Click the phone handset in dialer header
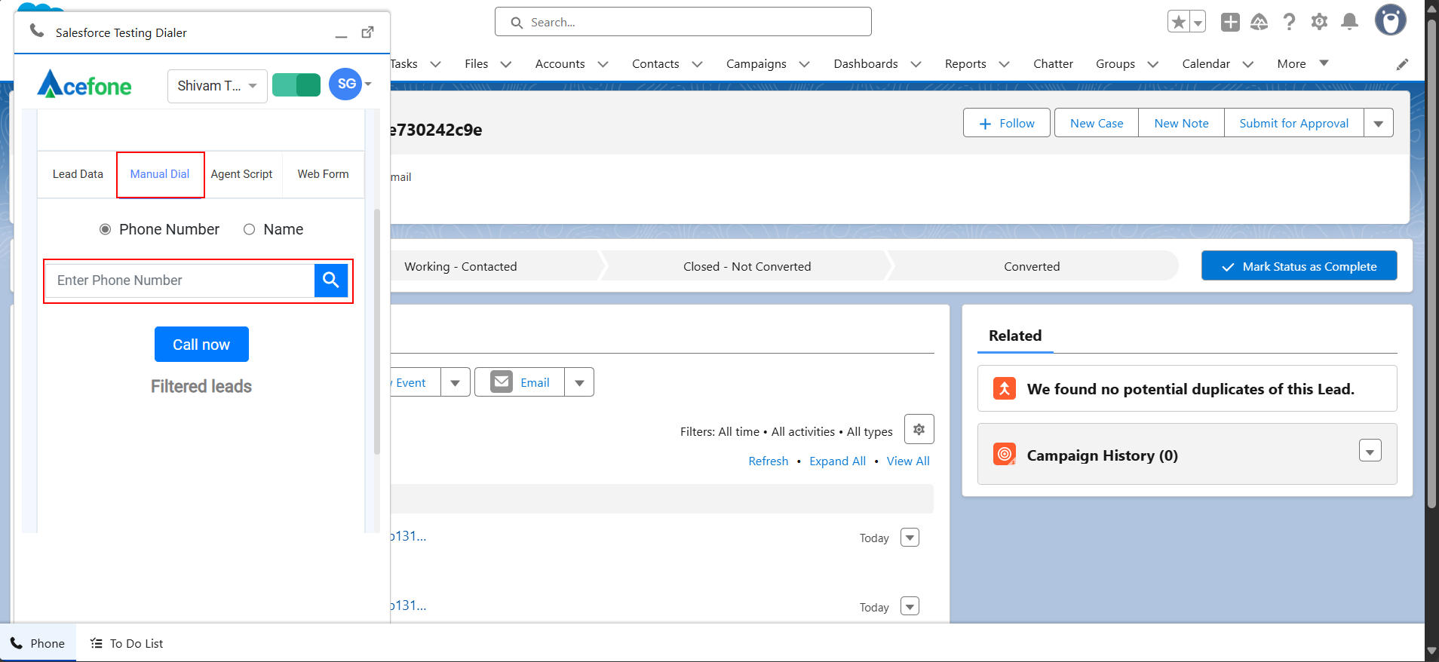The image size is (1439, 662). [x=36, y=31]
